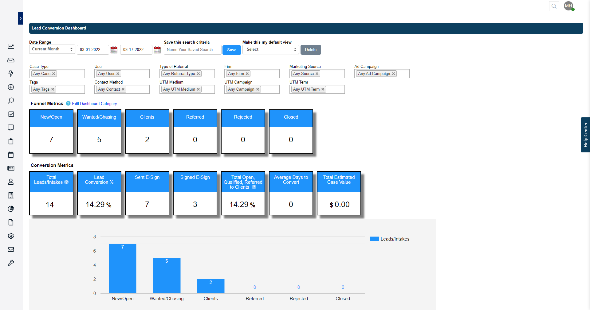Open the settings gear in the sidebar
The image size is (590, 310).
point(11,236)
